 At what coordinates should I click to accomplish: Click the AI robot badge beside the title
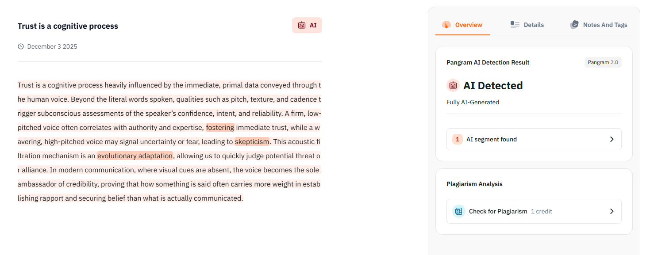(307, 25)
